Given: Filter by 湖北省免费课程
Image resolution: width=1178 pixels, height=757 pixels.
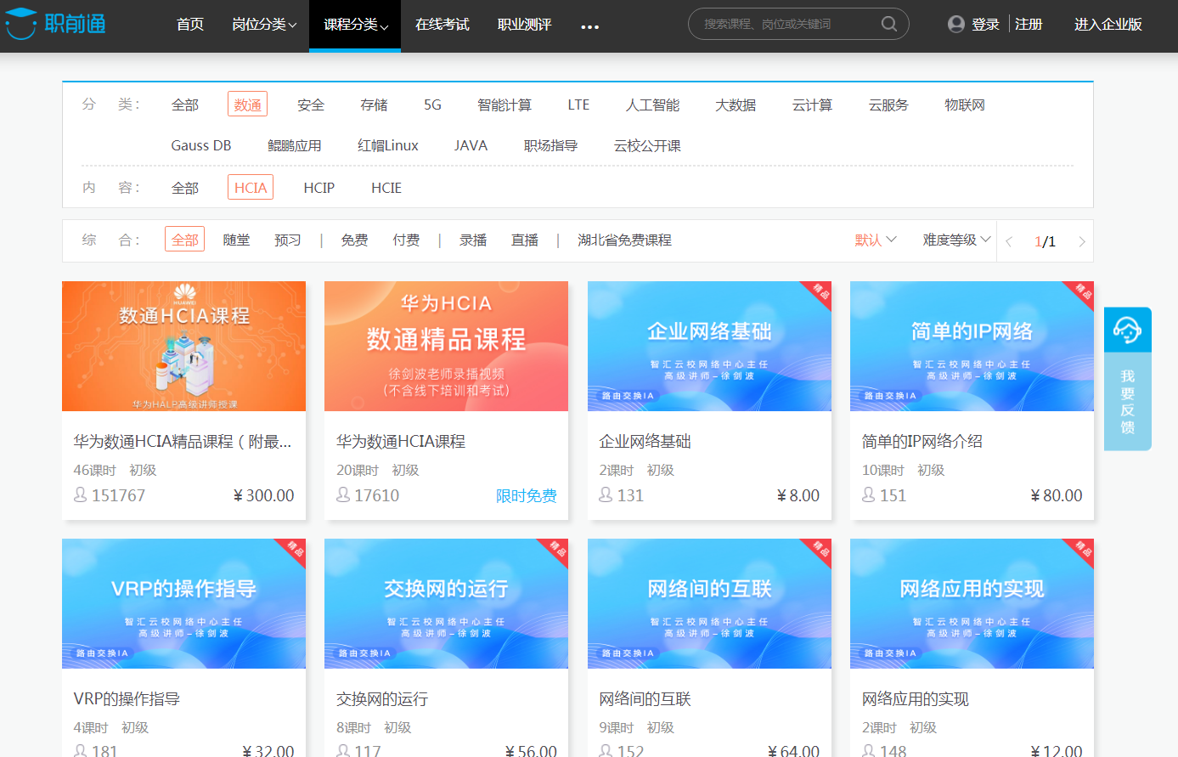Looking at the screenshot, I should pos(624,240).
